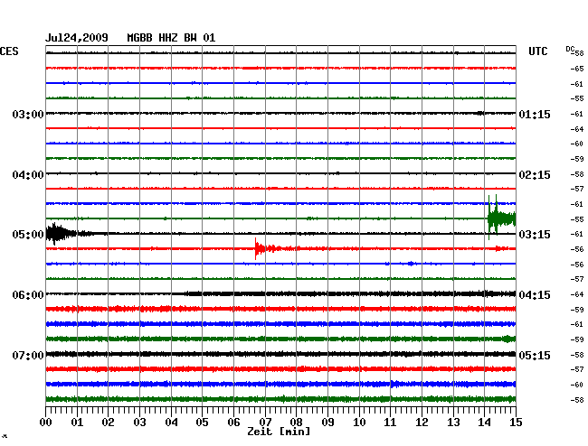588x446 pixels.
Task: Click the '11' minute axis tick label
Action: (391, 423)
